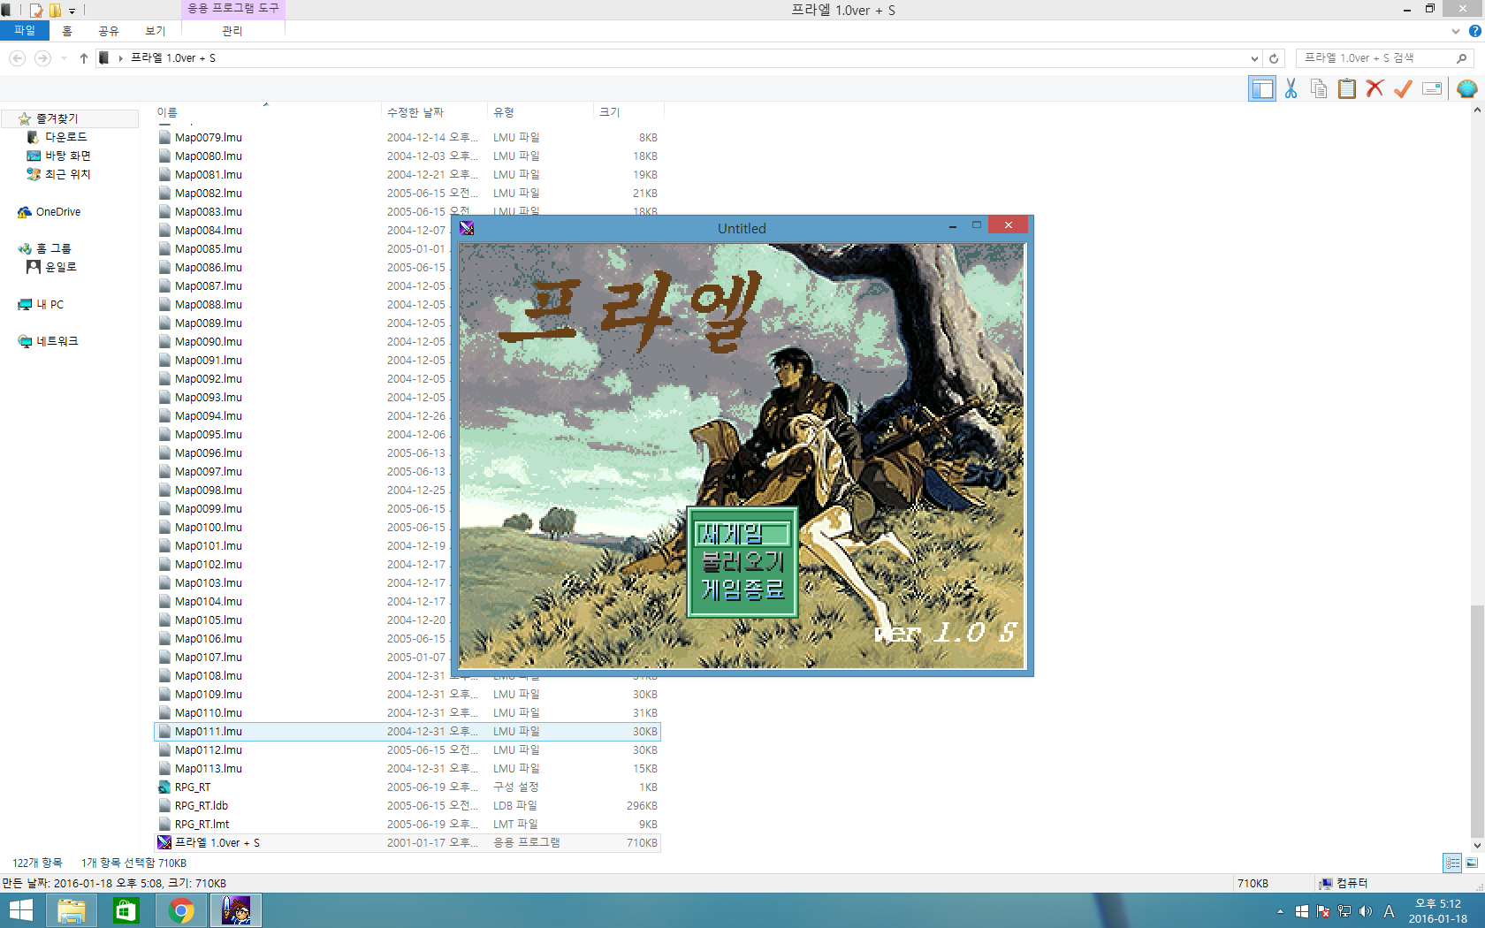Sort by 크기 column header
Viewport: 1485px width, 928px height.
(628, 112)
